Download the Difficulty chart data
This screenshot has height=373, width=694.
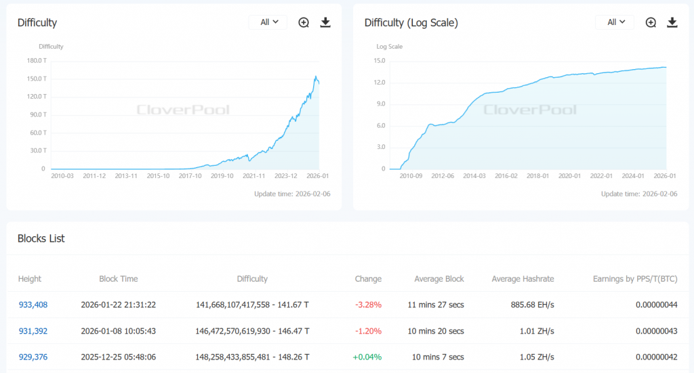(x=325, y=22)
